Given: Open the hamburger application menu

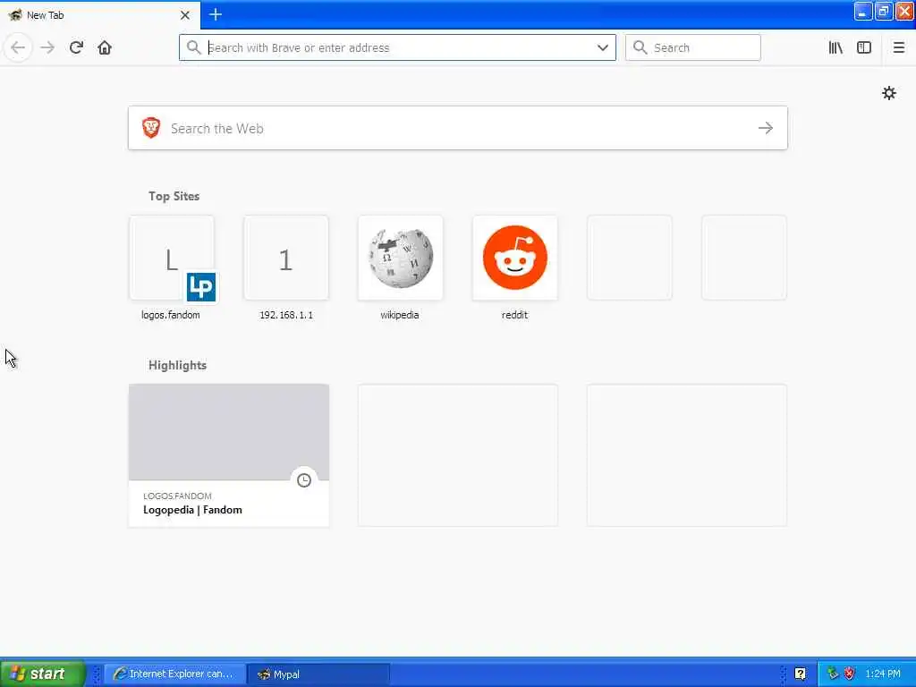Looking at the screenshot, I should pyautogui.click(x=898, y=47).
